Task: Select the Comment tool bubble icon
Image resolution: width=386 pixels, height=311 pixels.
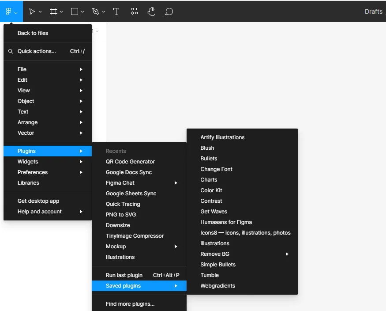Action: (x=169, y=12)
